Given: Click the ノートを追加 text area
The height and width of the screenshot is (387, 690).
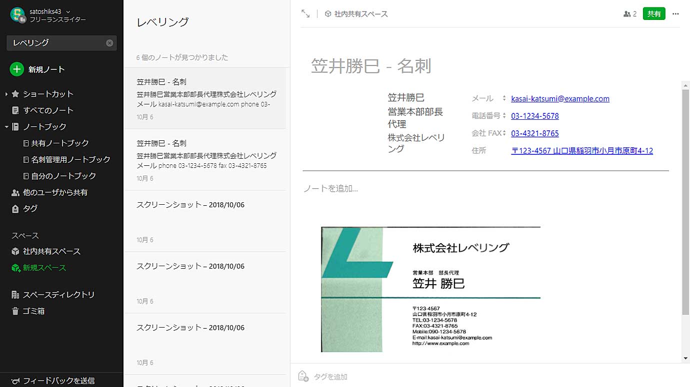Looking at the screenshot, I should (330, 189).
